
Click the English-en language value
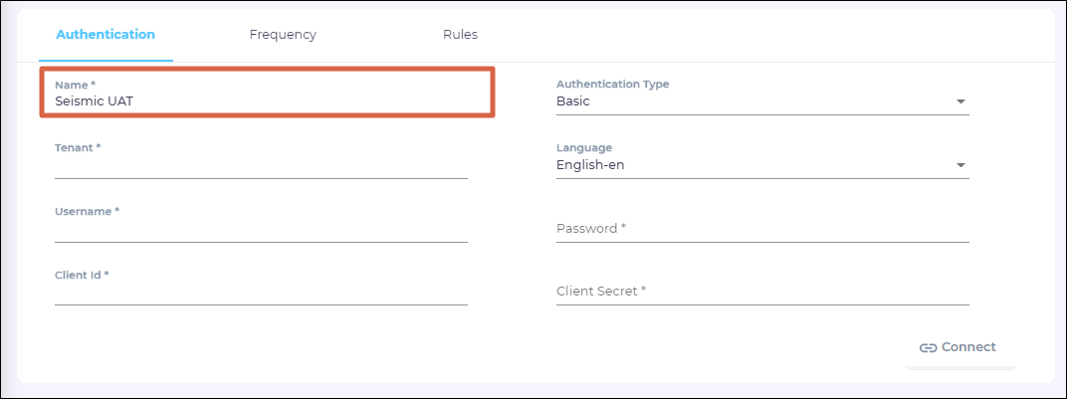[590, 165]
